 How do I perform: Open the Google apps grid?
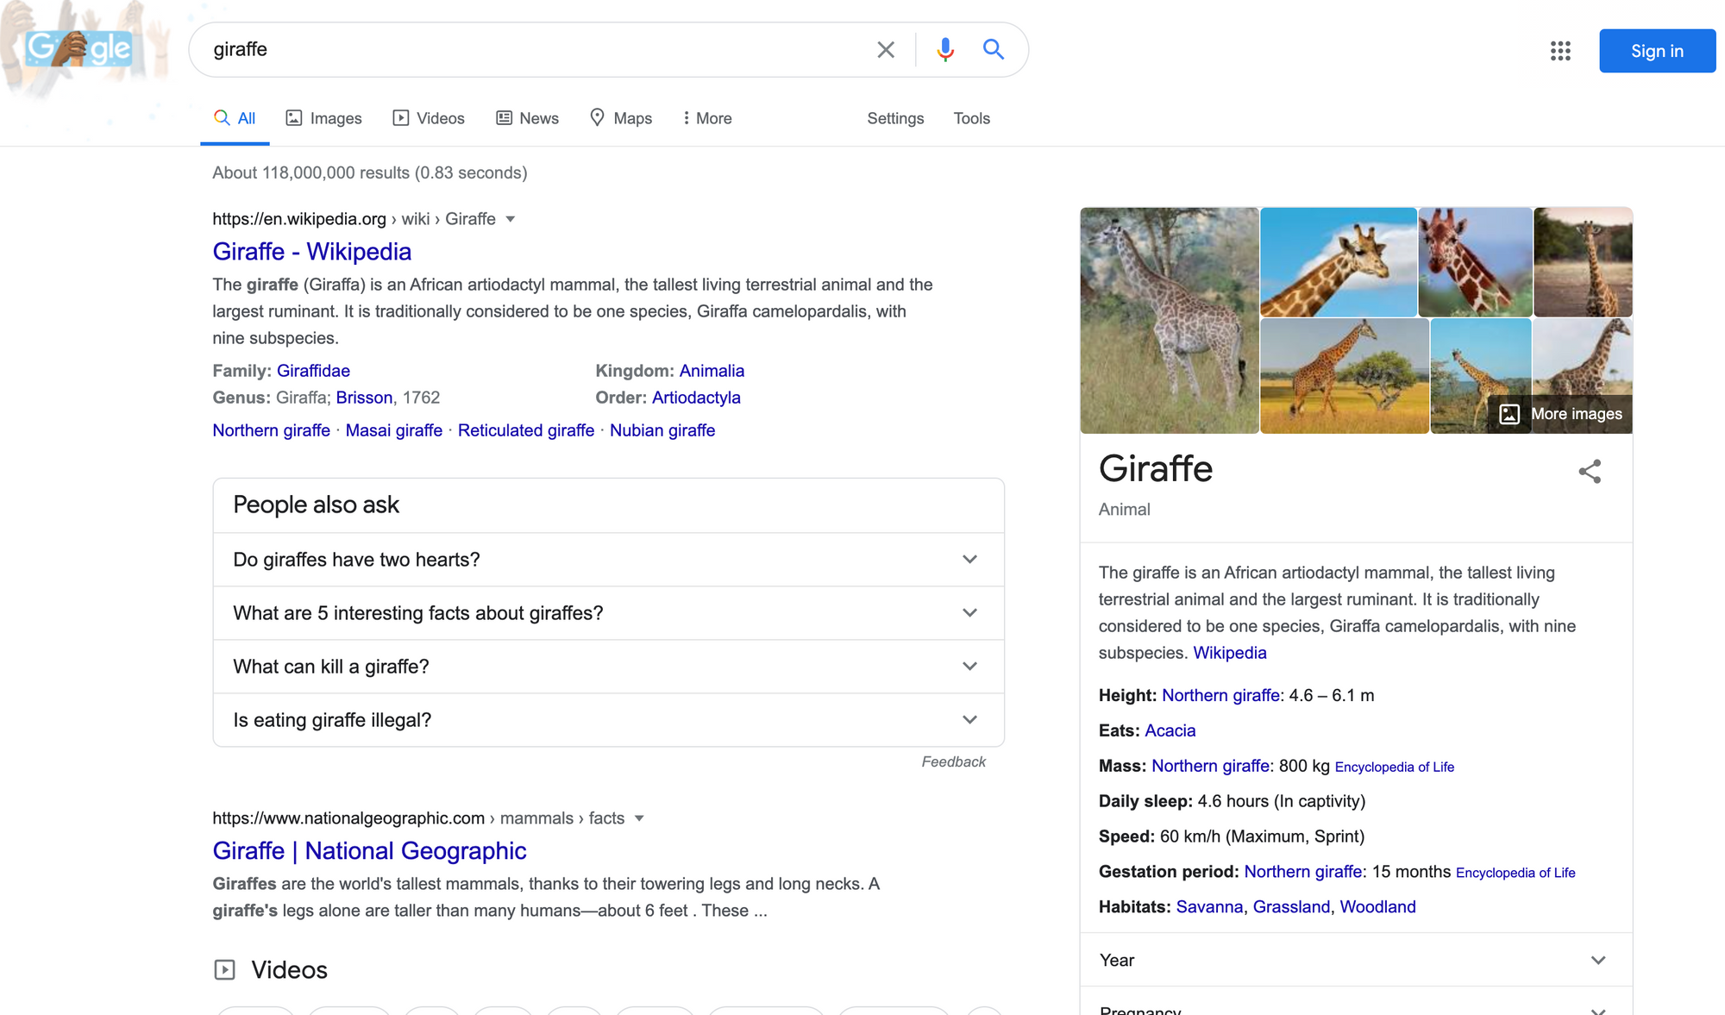[1559, 51]
